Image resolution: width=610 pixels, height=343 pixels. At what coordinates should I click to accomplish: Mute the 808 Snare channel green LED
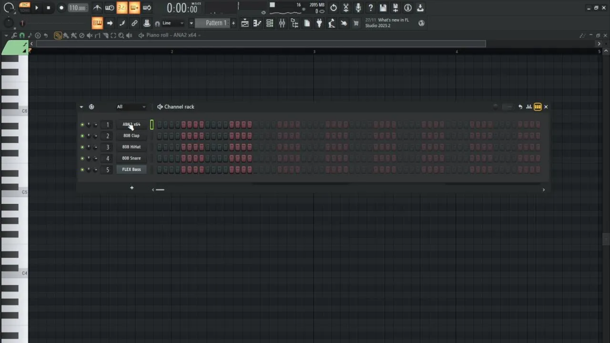82,158
